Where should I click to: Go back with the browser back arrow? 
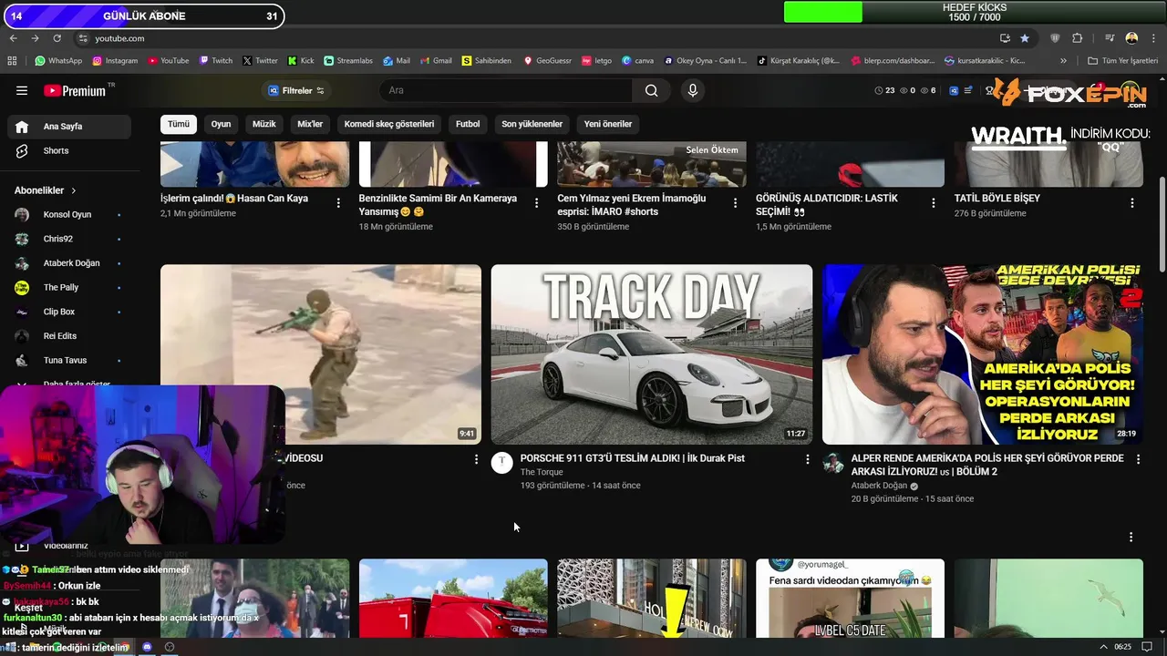click(13, 38)
